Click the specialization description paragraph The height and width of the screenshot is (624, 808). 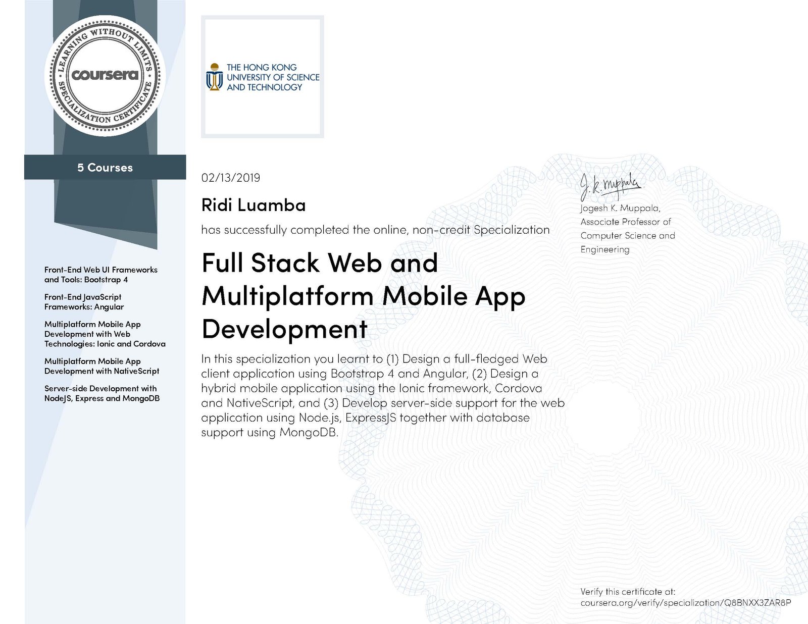tap(383, 395)
